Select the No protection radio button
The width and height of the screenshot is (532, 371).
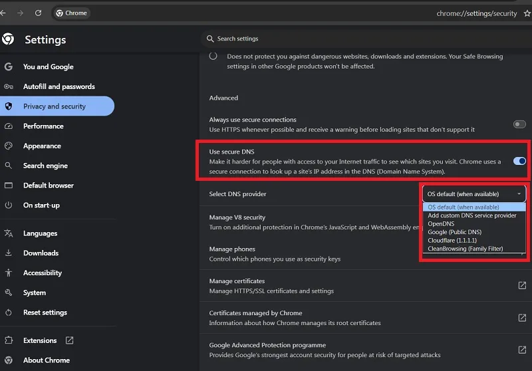pyautogui.click(x=213, y=56)
